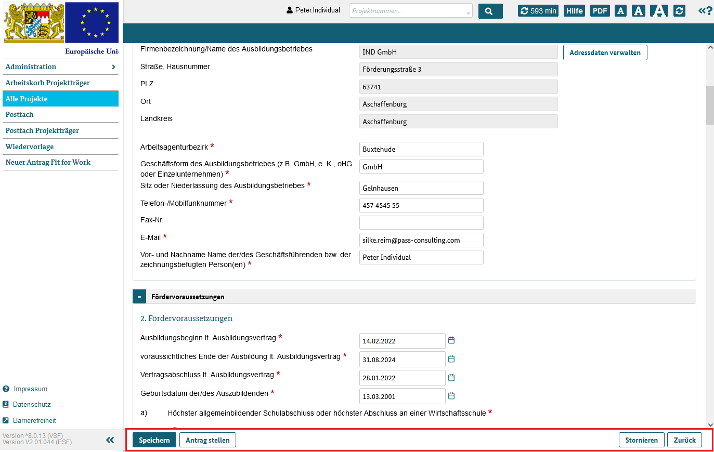The height and width of the screenshot is (452, 714).
Task: Expand the Administration menu
Action: pos(60,67)
